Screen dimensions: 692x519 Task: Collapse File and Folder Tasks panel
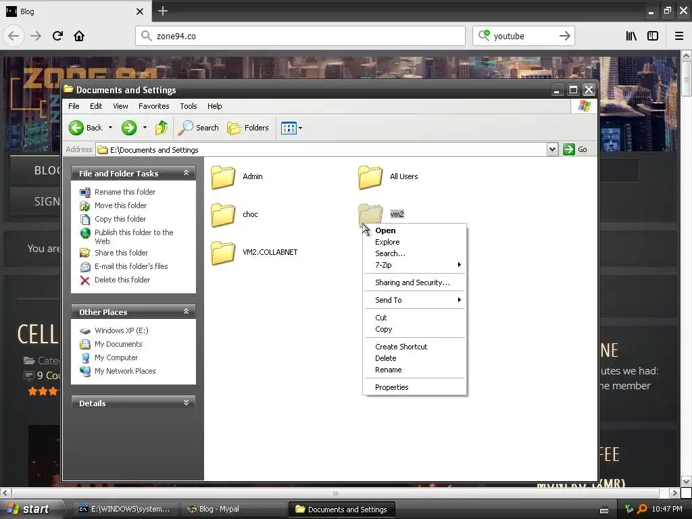(187, 173)
